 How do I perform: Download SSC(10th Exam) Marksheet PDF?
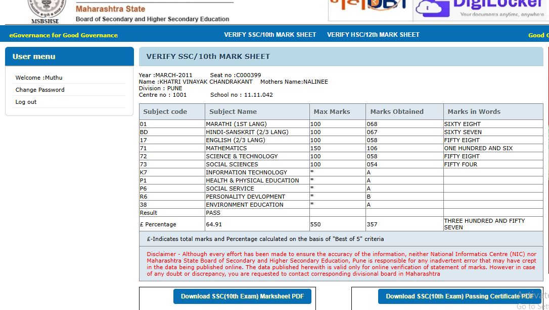pyautogui.click(x=242, y=296)
